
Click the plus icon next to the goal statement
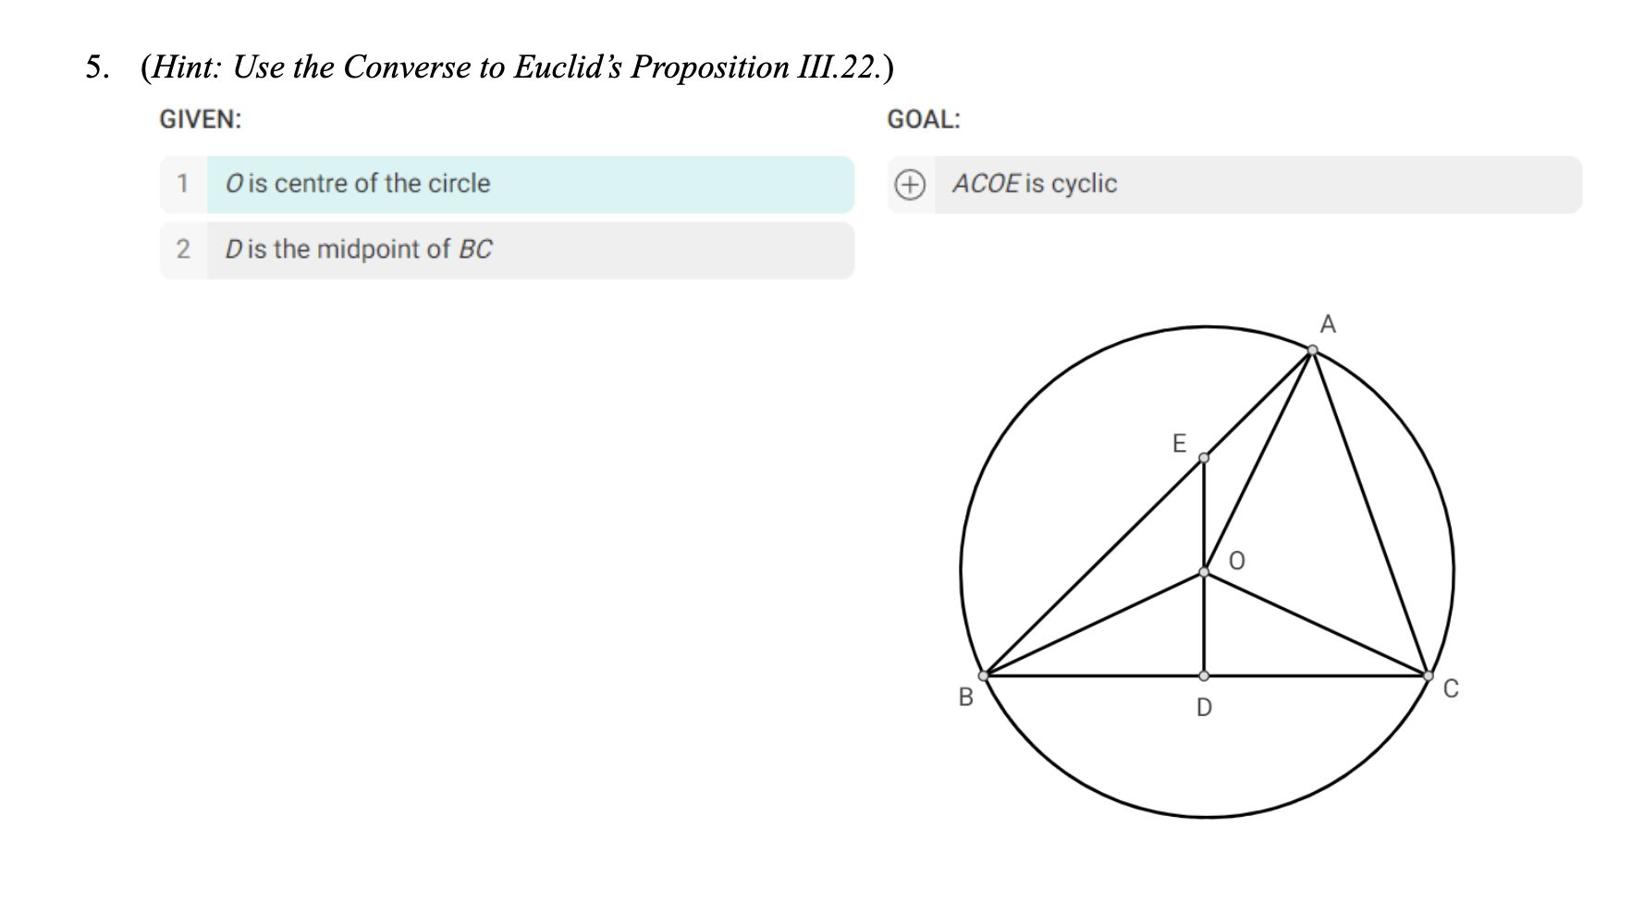click(x=911, y=182)
